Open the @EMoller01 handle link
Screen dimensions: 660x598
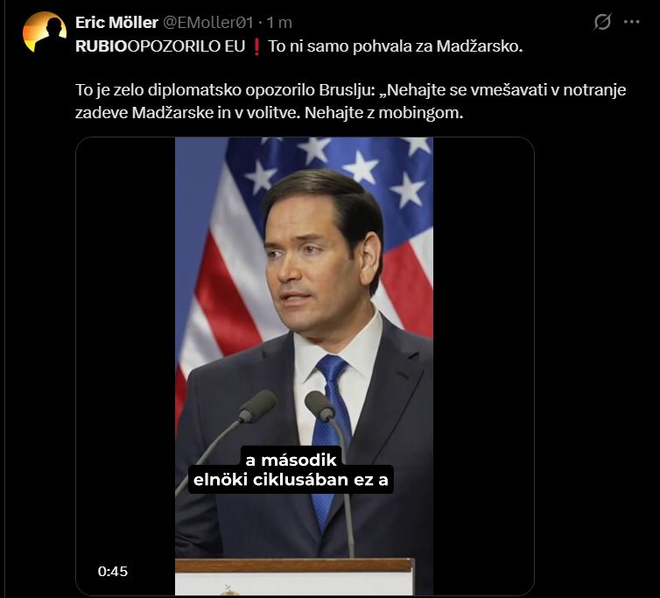(x=208, y=22)
